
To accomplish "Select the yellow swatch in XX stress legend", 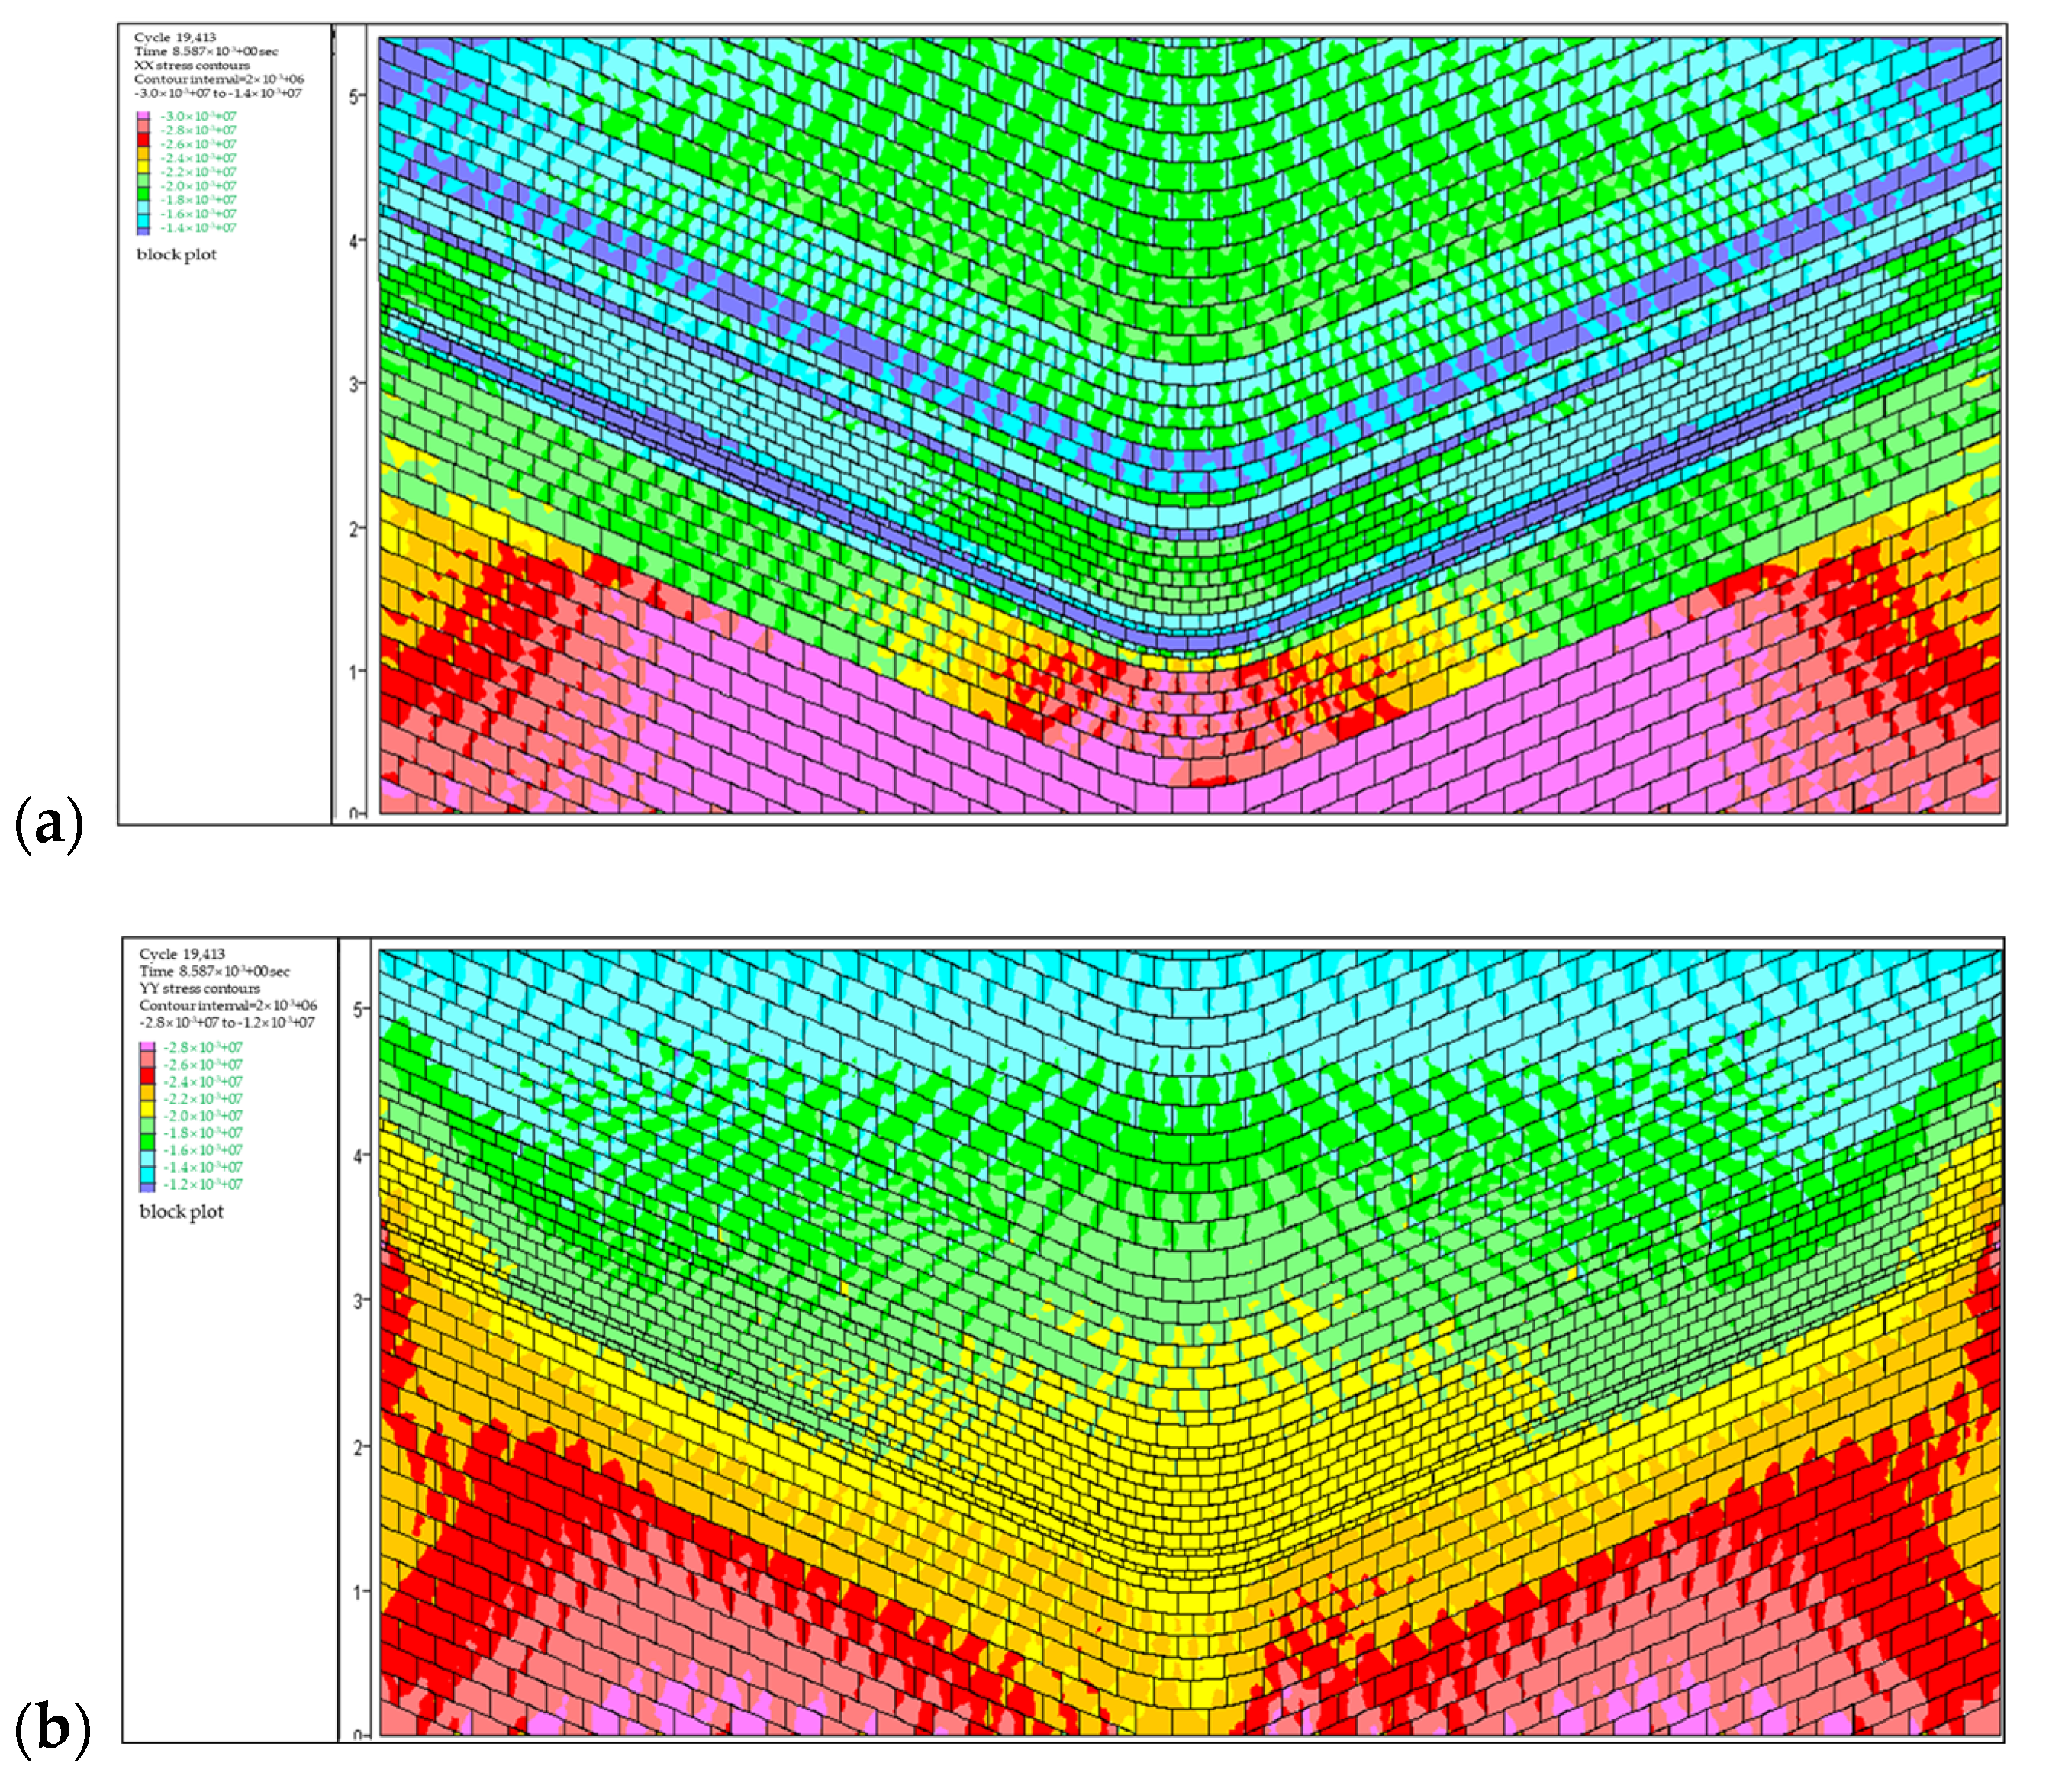I will coord(143,167).
